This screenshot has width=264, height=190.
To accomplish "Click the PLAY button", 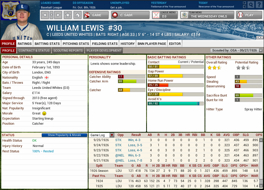I will [249, 15].
